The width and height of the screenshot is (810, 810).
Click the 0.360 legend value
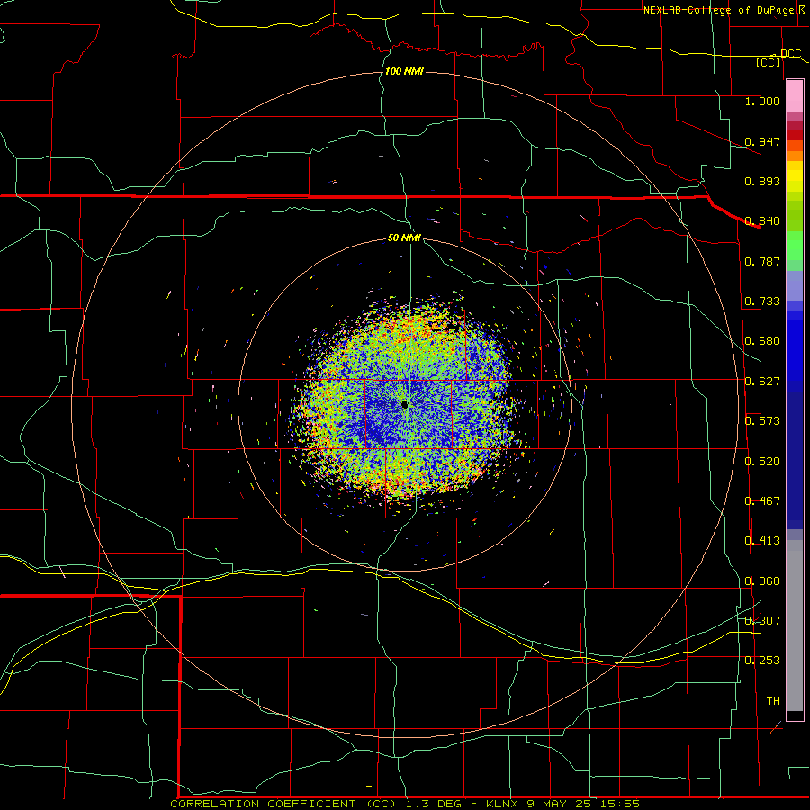click(x=762, y=581)
